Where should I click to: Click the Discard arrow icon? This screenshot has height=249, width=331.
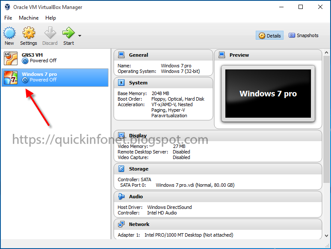coord(50,33)
